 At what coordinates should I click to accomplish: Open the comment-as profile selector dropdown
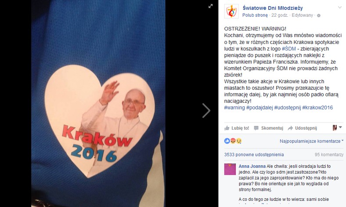337,128
